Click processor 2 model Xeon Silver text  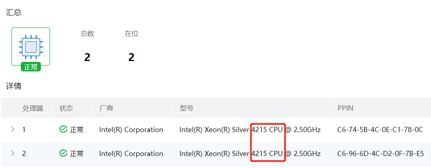coord(214,154)
